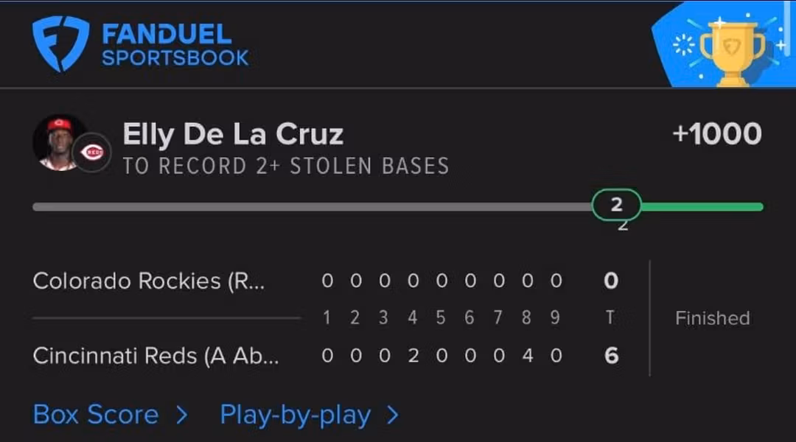Click the stolen bases progress marker showing 2
Image resolution: width=796 pixels, height=442 pixels.
coord(616,206)
